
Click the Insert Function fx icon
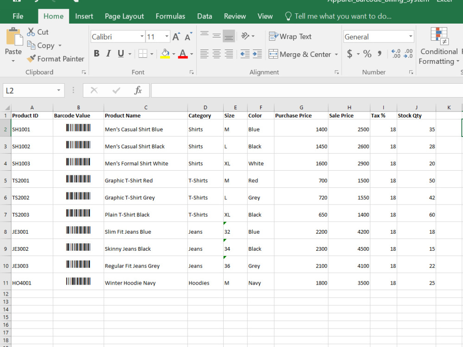138,90
